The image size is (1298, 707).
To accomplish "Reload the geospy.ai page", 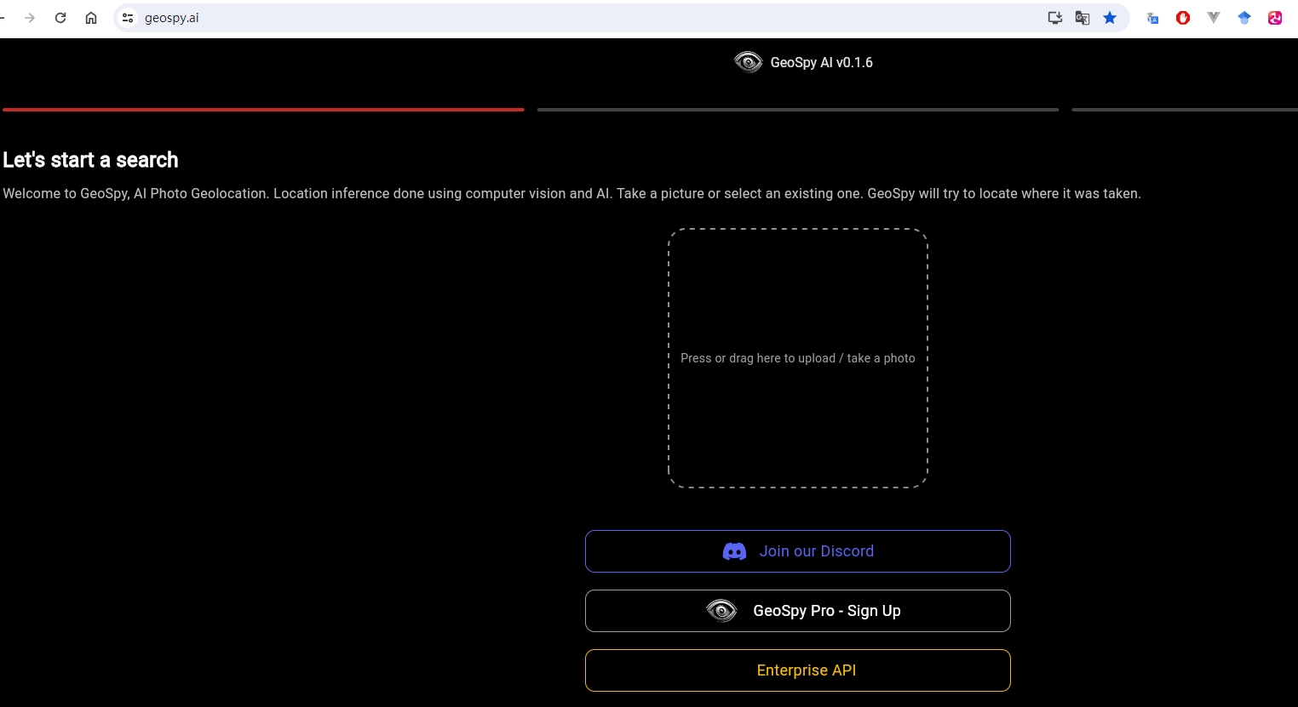I will point(60,18).
